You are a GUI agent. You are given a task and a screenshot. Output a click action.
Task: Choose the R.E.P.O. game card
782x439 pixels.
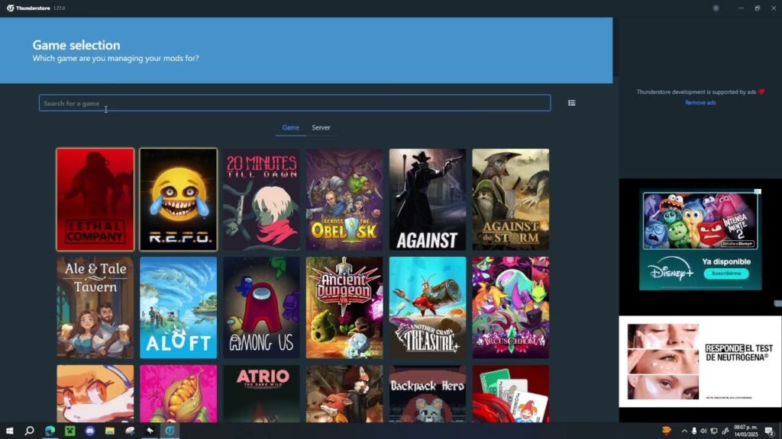pyautogui.click(x=178, y=199)
